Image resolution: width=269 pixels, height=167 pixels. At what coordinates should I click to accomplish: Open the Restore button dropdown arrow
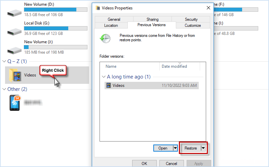[x=203, y=148]
